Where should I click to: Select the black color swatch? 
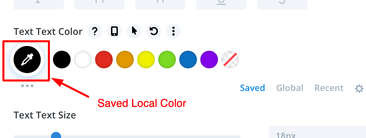[x=62, y=60]
